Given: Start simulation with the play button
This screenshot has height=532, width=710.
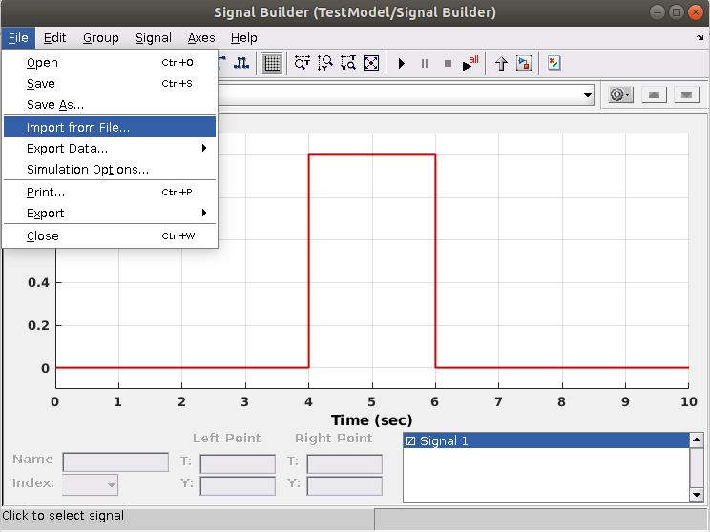Looking at the screenshot, I should coord(401,63).
